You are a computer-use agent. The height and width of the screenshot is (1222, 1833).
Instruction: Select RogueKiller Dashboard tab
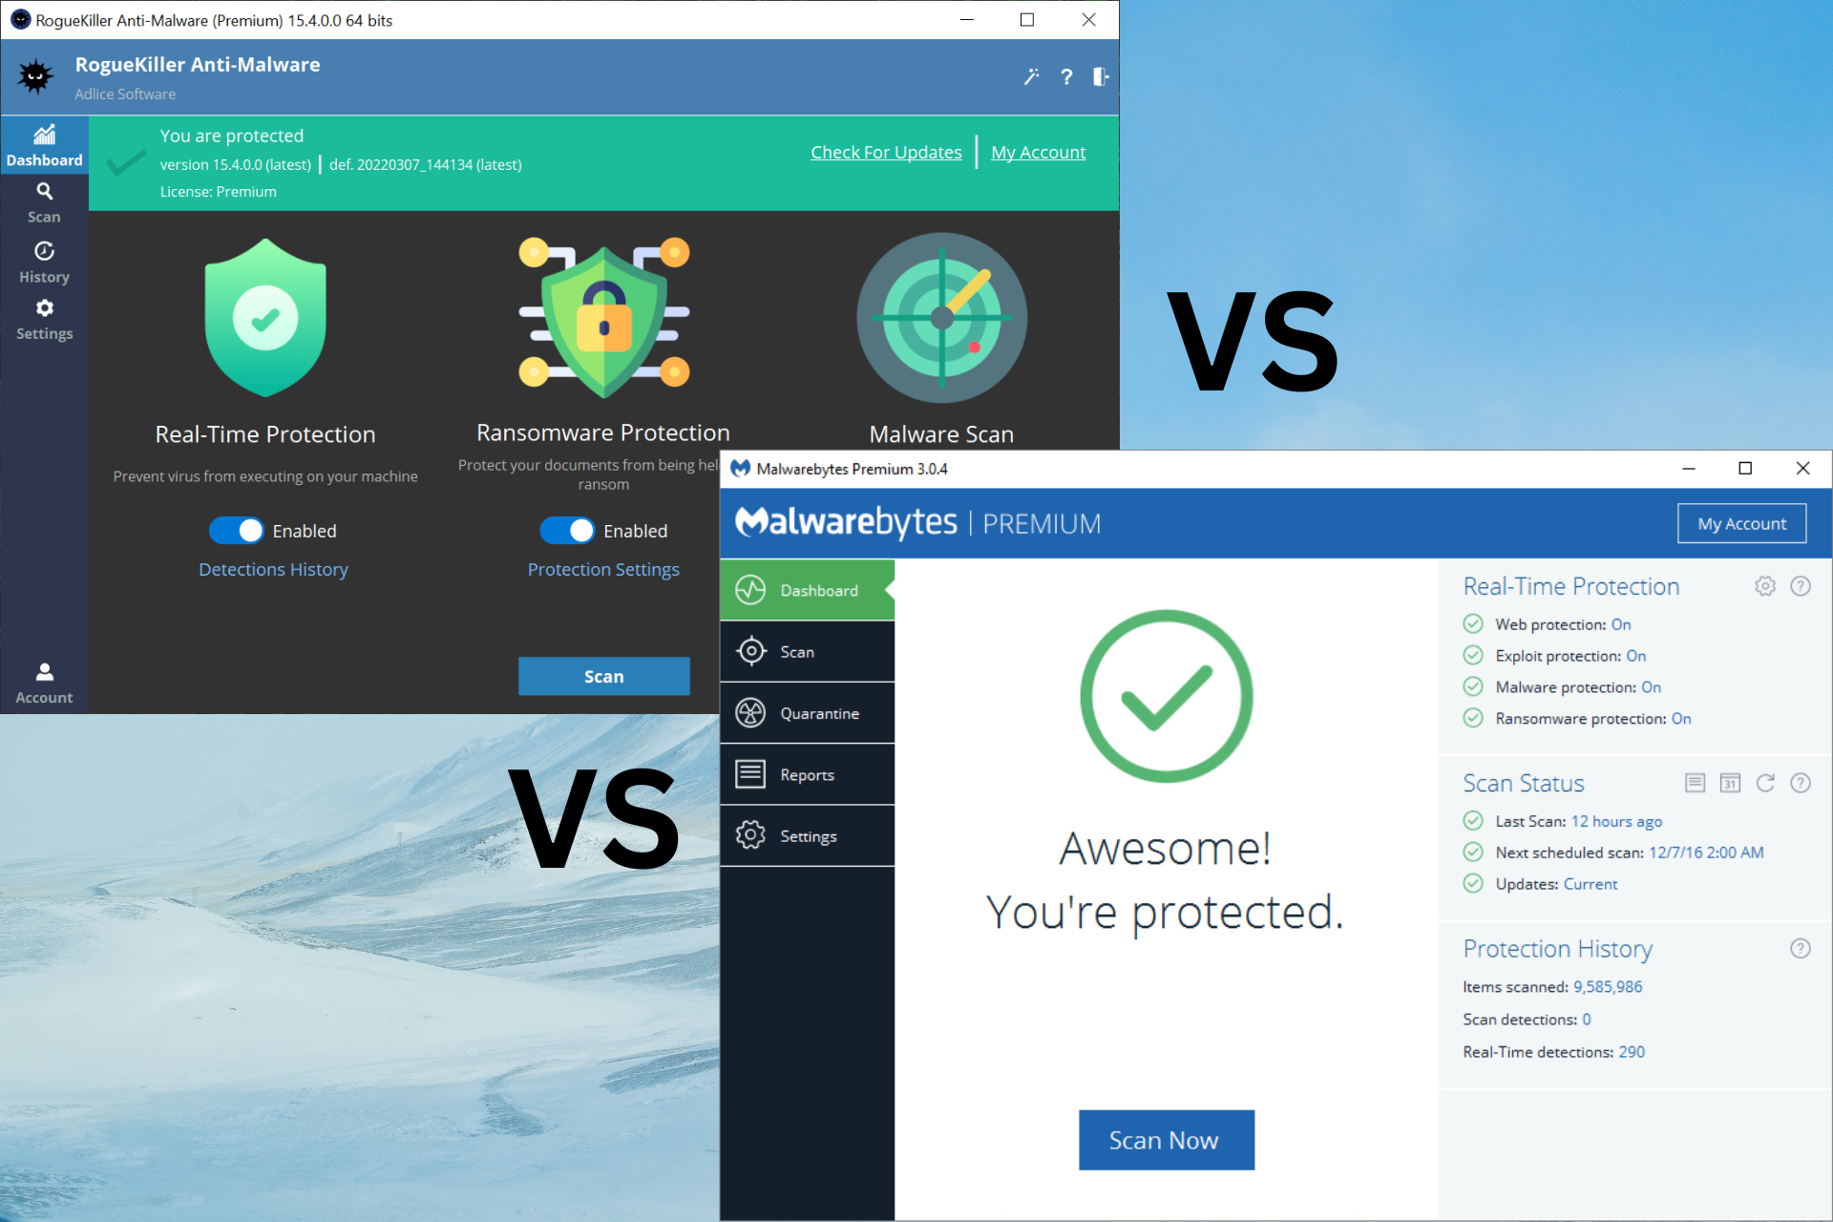point(44,146)
